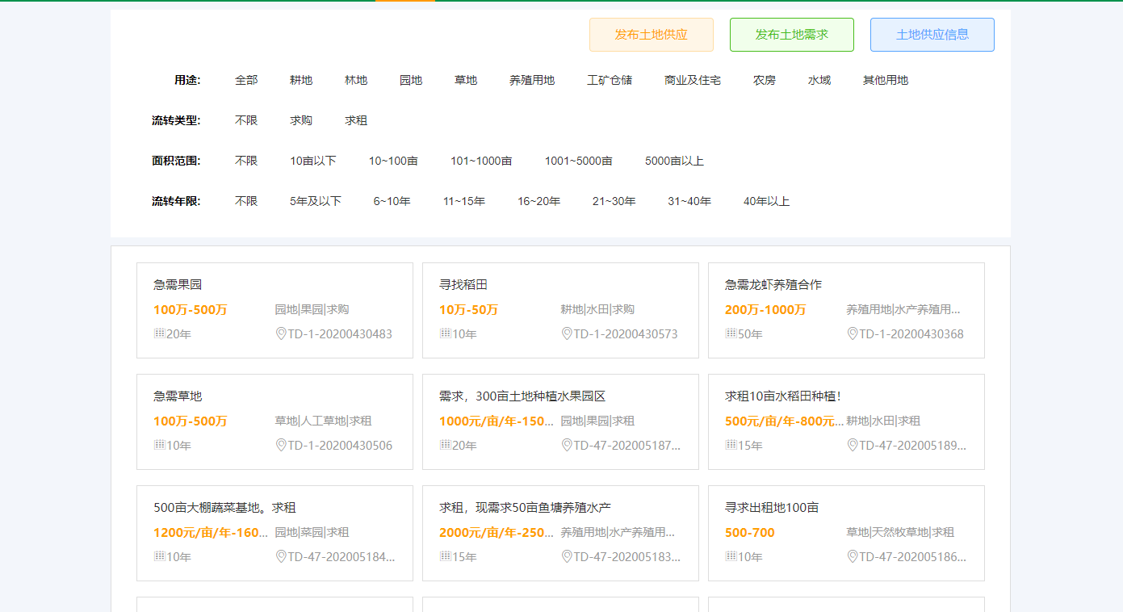This screenshot has width=1123, height=612.
Task: Click location pin icon on 寻求出租地100亩 card
Action: click(x=853, y=556)
